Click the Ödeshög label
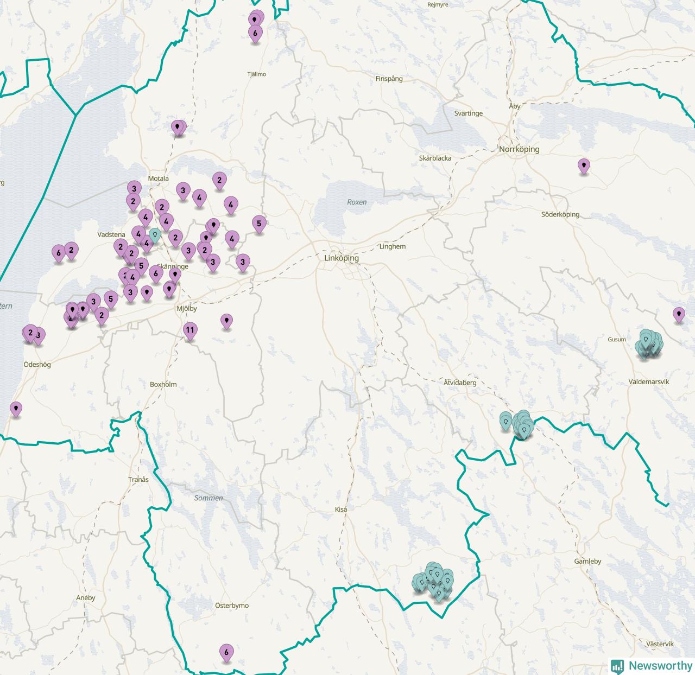 pos(37,365)
